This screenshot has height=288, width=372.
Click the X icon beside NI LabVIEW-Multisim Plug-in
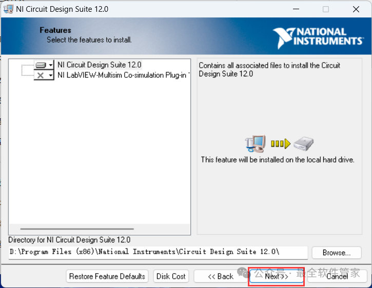(x=41, y=75)
